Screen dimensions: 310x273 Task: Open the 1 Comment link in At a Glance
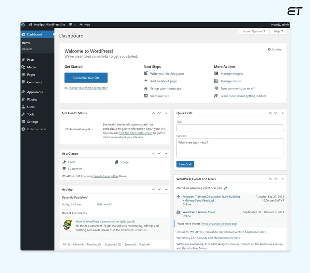point(75,169)
